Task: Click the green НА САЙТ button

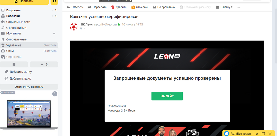Action: [167, 96]
